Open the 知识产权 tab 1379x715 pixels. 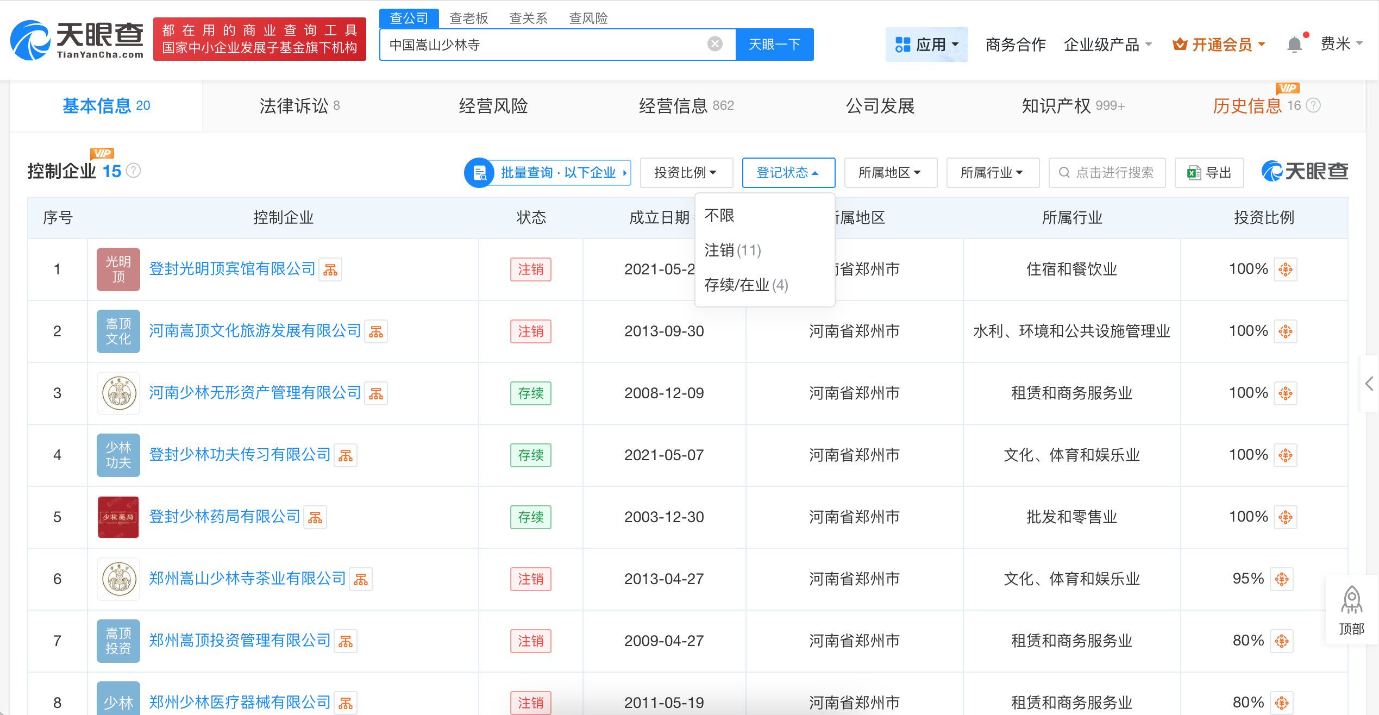point(1073,106)
